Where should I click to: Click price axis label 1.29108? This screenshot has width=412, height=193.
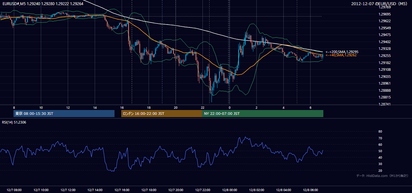pos(385,69)
